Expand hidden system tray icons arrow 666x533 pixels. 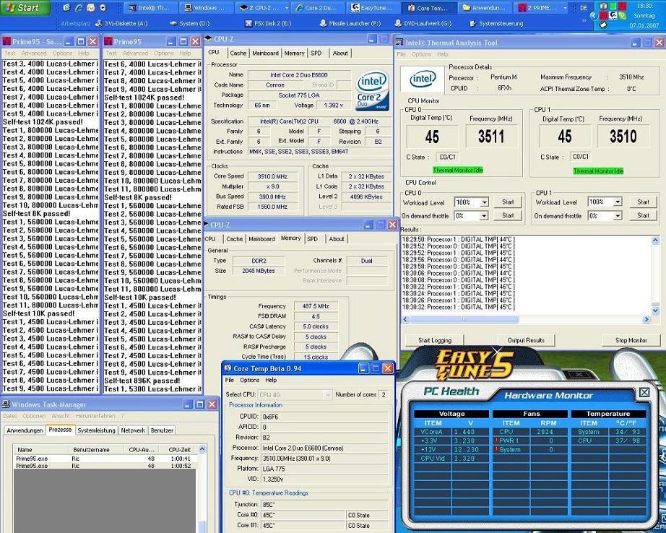pyautogui.click(x=593, y=16)
